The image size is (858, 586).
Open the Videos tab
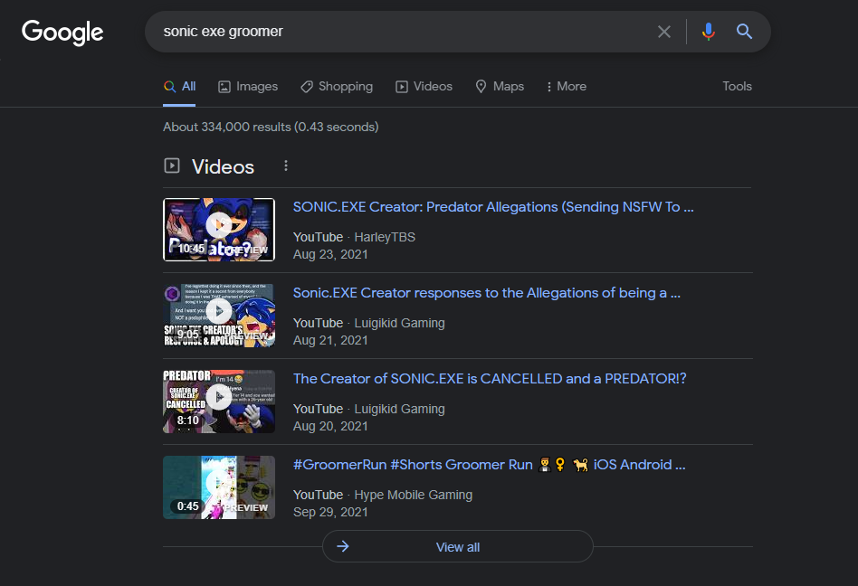(x=424, y=87)
